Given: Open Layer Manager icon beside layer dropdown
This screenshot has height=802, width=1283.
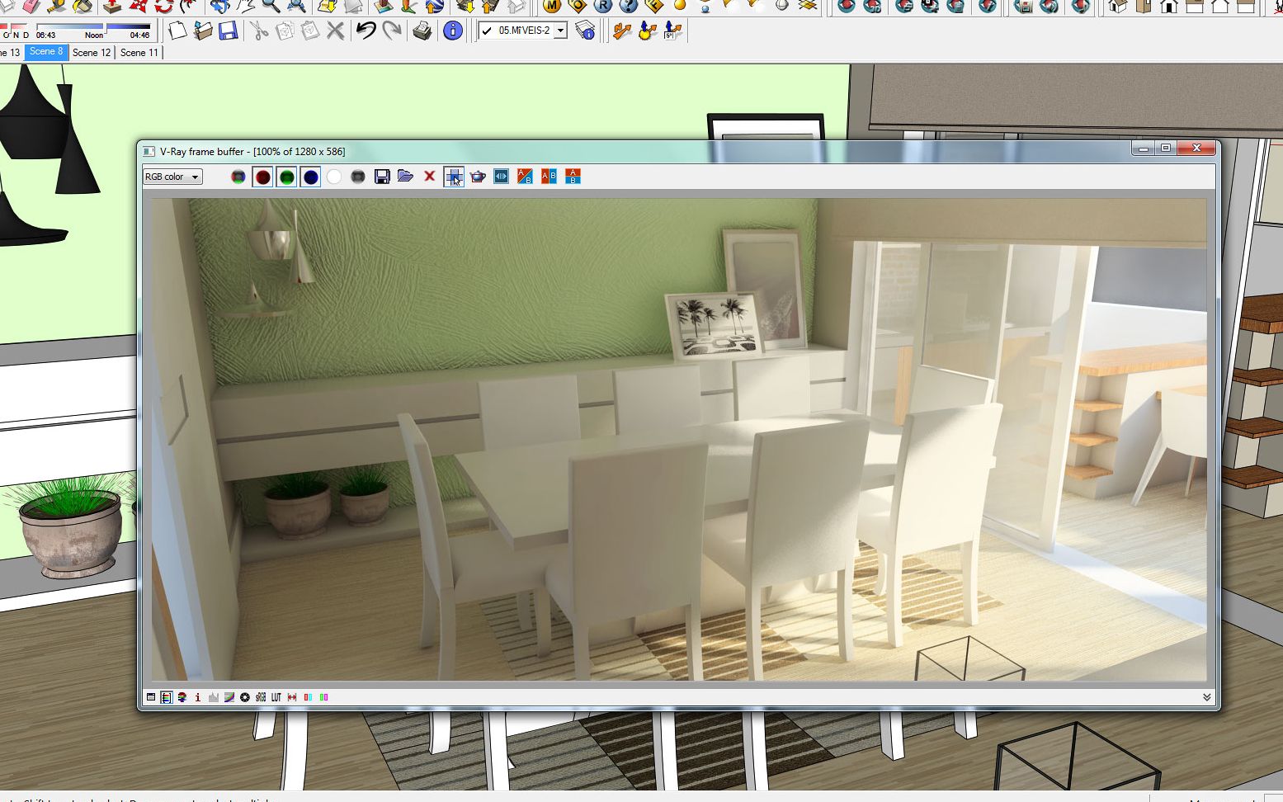Looking at the screenshot, I should [585, 31].
